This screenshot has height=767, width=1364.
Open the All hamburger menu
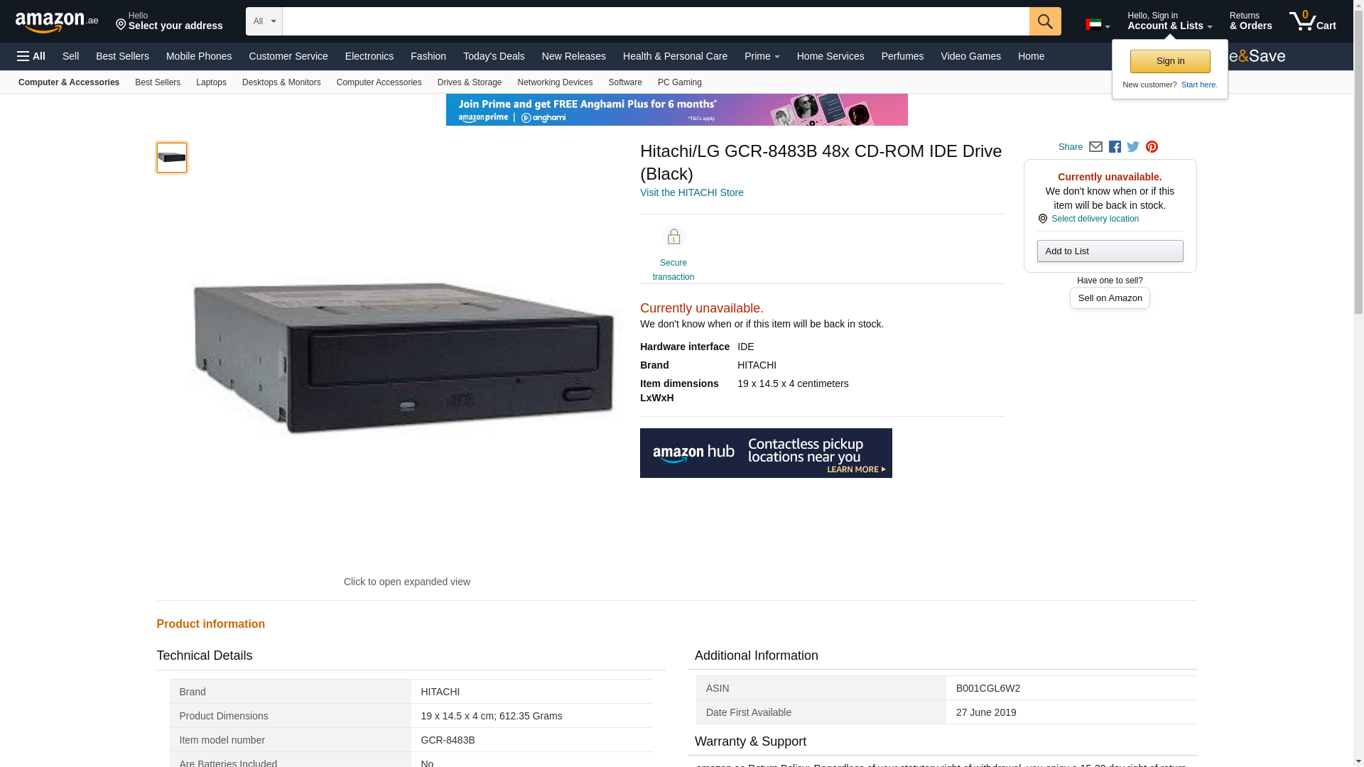point(31,56)
